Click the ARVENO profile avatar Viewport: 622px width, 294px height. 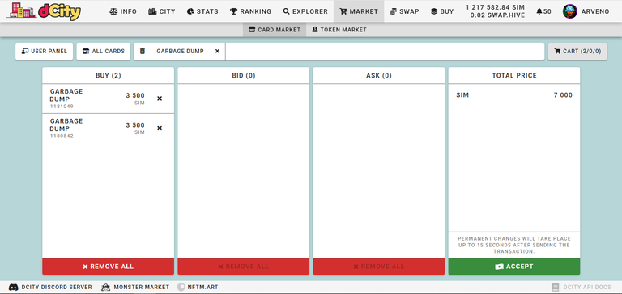tap(569, 11)
